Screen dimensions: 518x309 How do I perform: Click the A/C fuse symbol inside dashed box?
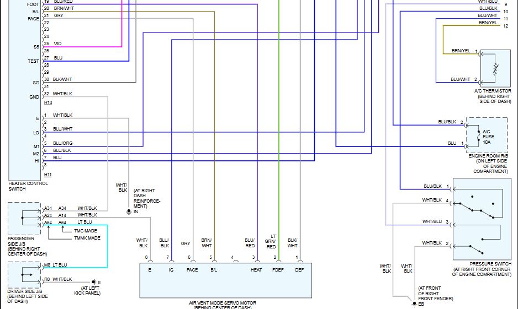pos(479,137)
